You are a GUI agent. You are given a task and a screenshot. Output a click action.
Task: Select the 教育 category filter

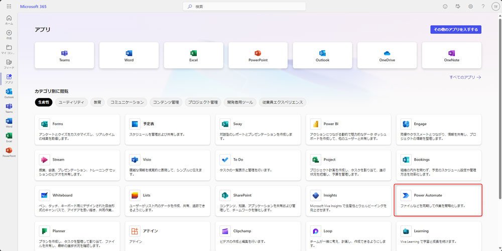97,102
